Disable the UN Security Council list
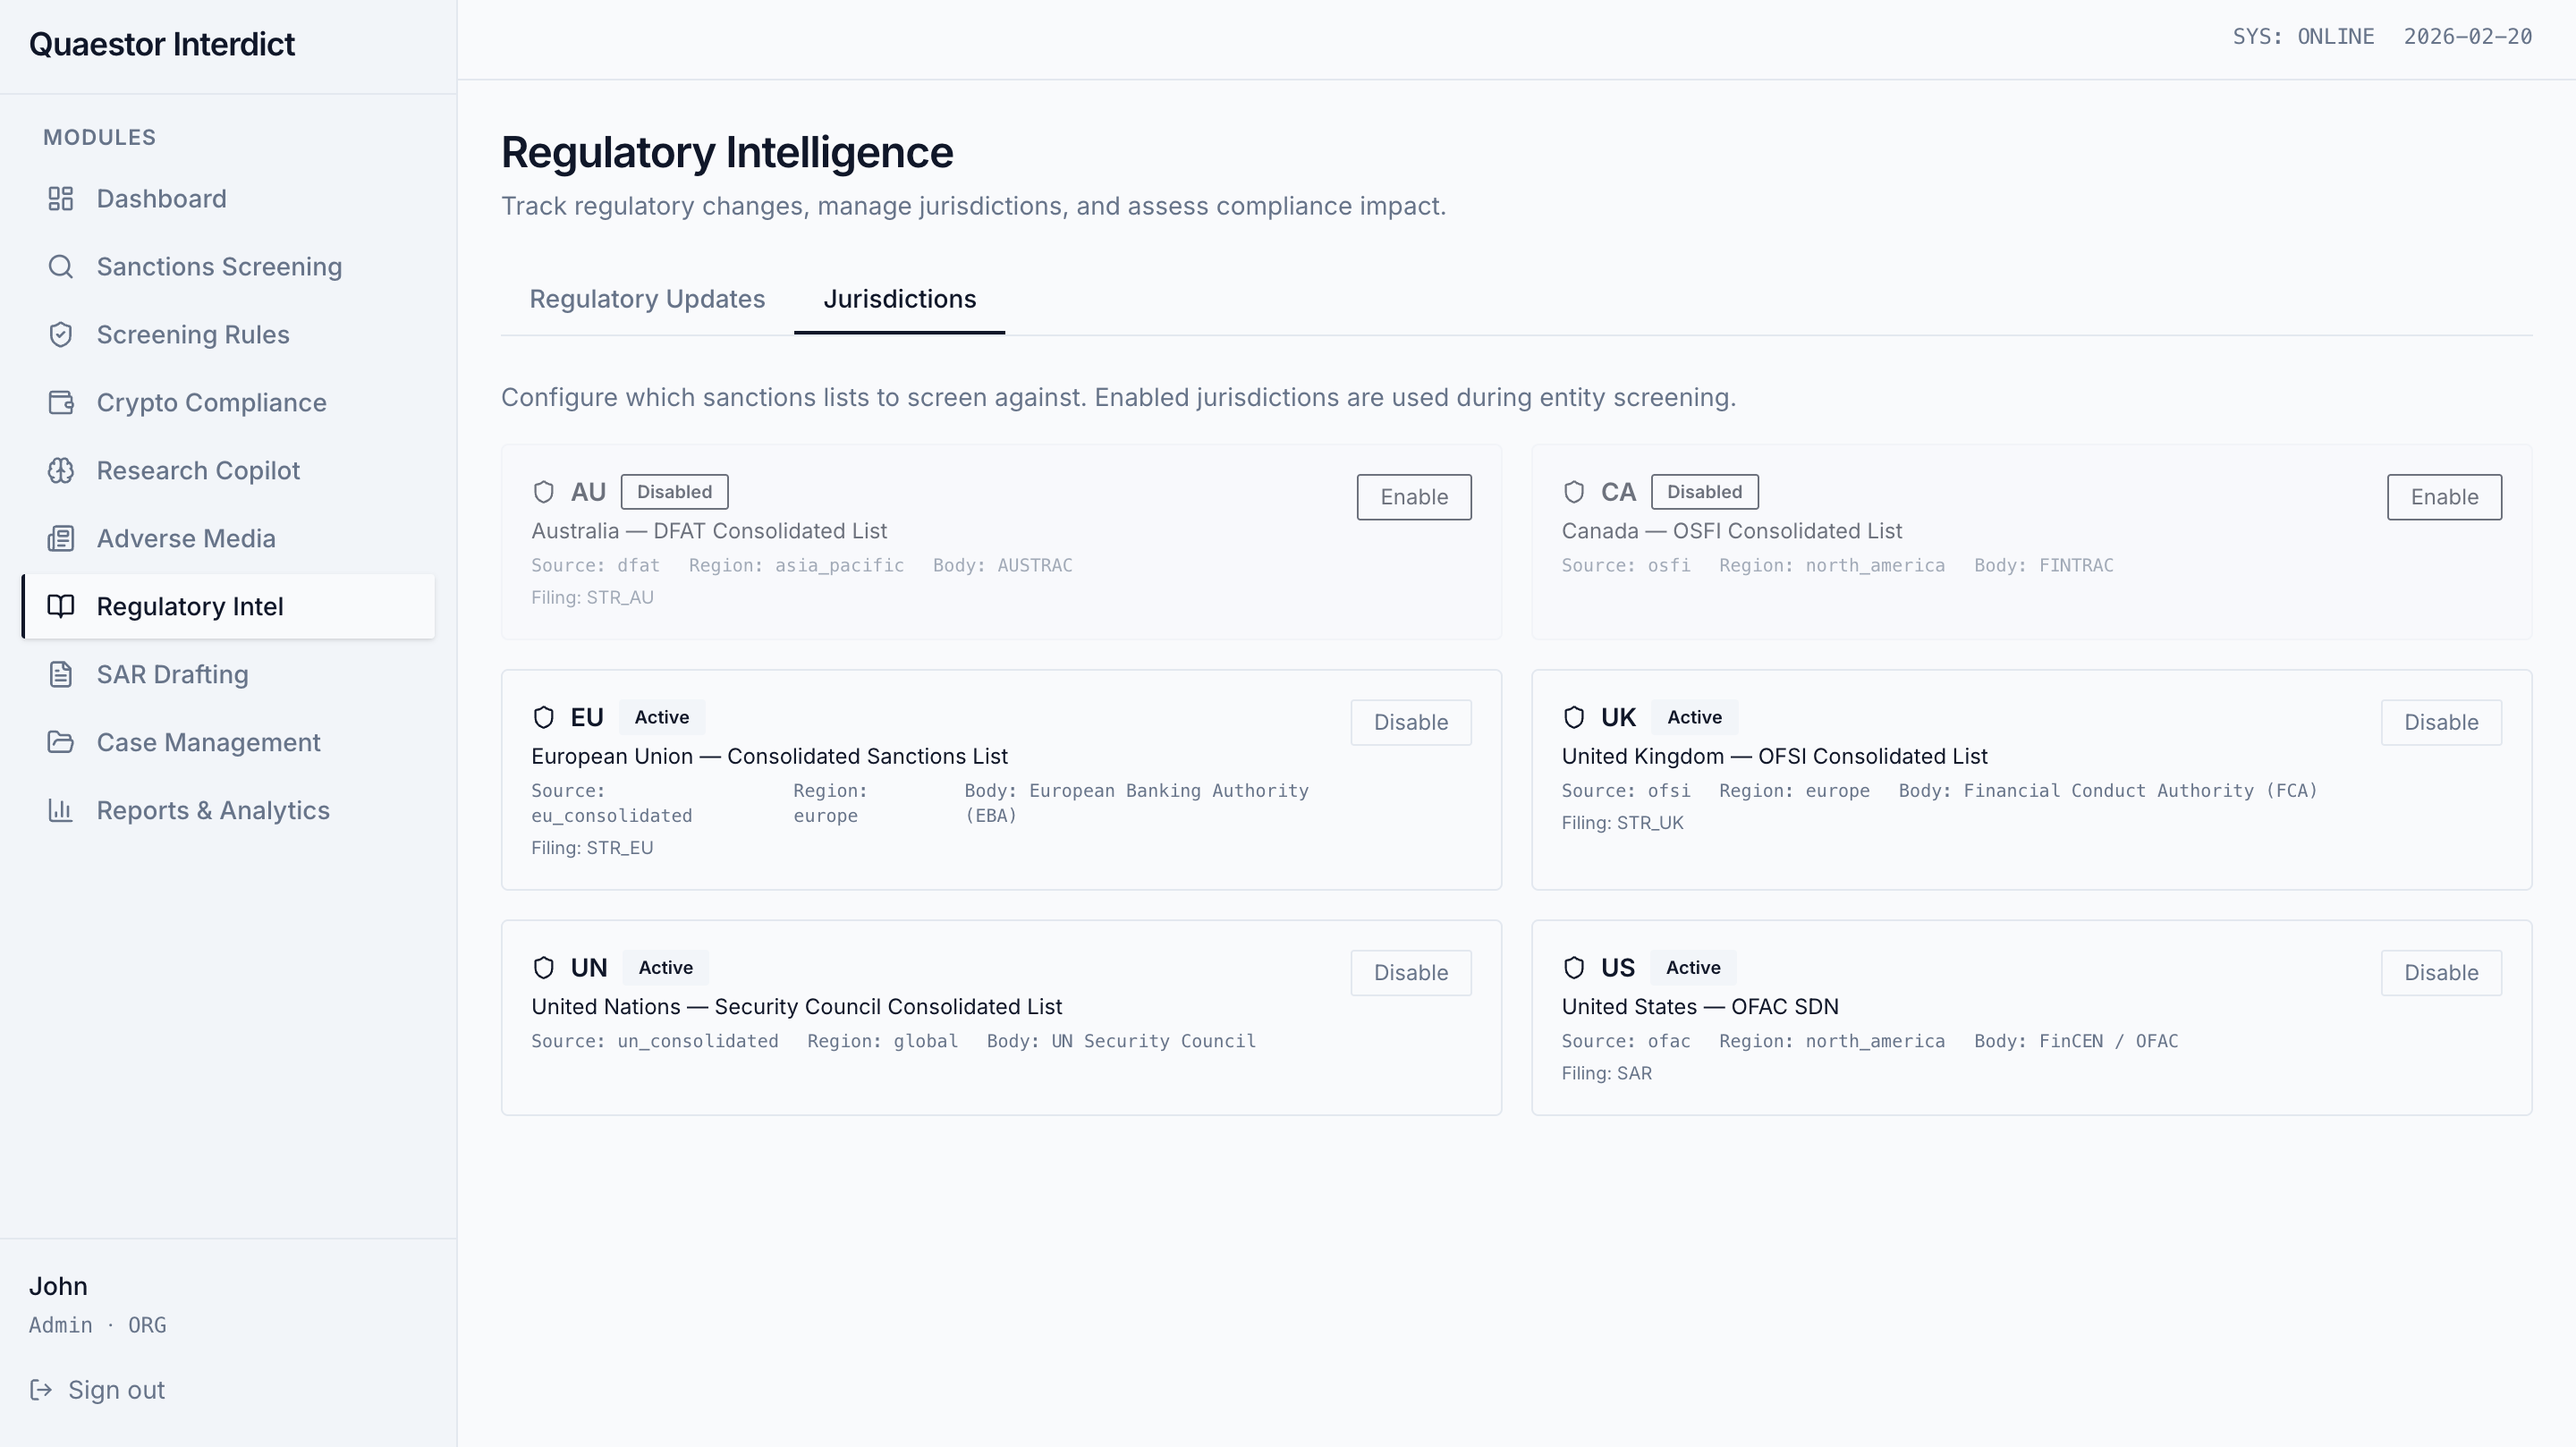The height and width of the screenshot is (1447, 2576). point(1410,972)
